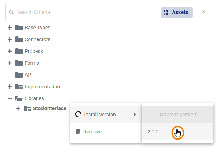This screenshot has width=216, height=151.
Task: Click the Implementation folder icon
Action: [x=19, y=87]
